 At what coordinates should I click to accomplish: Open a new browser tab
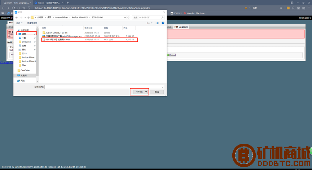[68, 3]
